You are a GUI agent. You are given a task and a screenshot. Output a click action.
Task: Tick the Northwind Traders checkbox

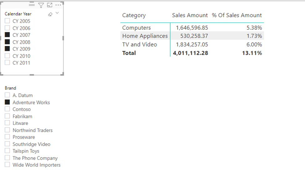click(7, 130)
